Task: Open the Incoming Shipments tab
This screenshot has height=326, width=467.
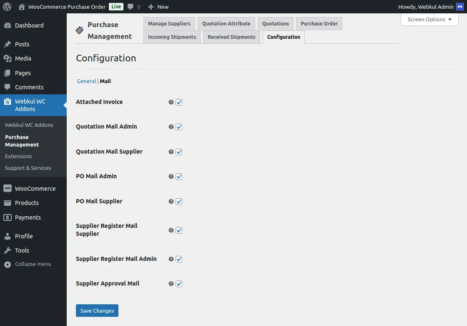Action: point(172,37)
